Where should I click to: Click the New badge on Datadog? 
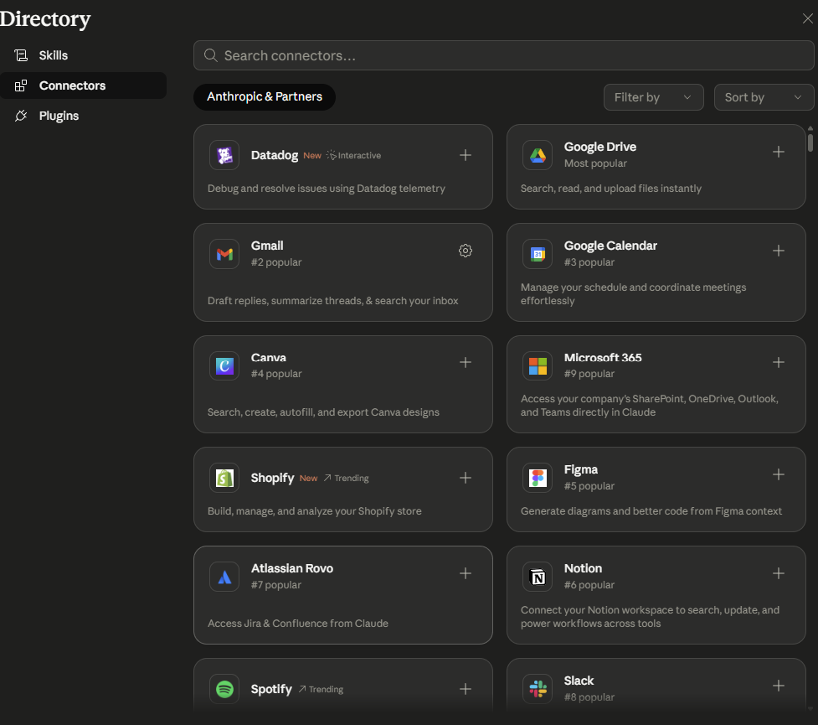coord(312,156)
